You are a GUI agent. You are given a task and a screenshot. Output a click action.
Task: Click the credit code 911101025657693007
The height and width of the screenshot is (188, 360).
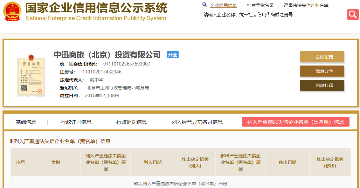coord(127,64)
